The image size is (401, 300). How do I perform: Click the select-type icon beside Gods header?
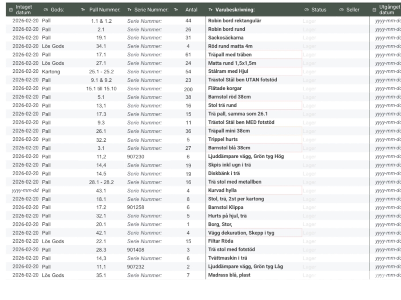(x=46, y=9)
